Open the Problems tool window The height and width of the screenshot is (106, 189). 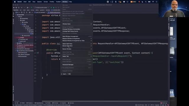[x=30, y=103]
